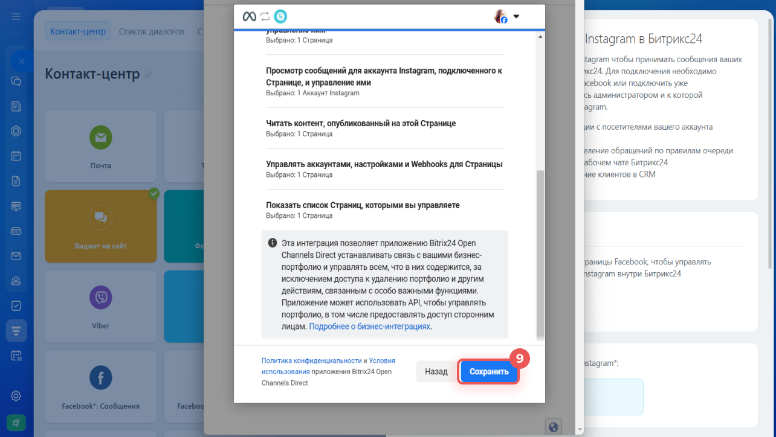Click permission 'Читать контент, опубликованный на этой Странице'

pyautogui.click(x=361, y=123)
